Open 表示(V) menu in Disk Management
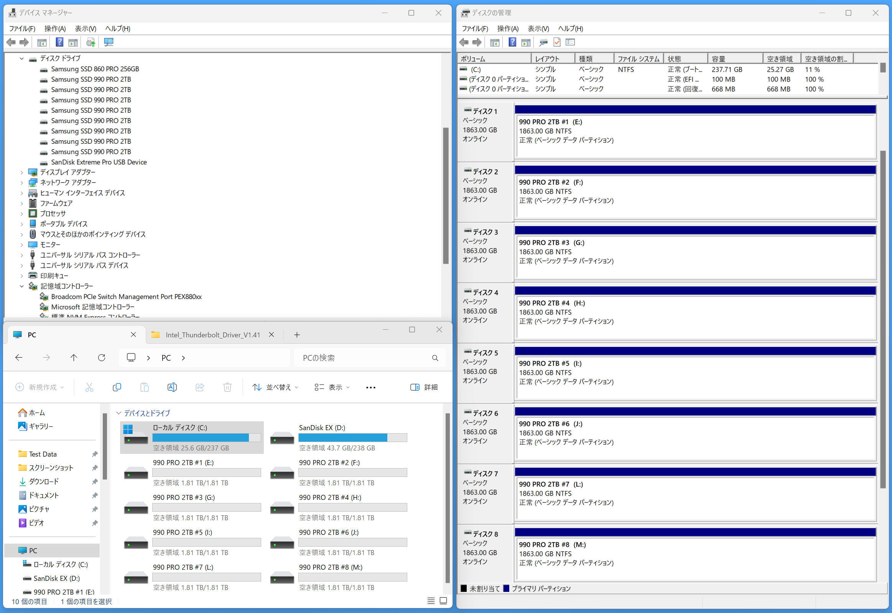The width and height of the screenshot is (892, 613). click(x=538, y=28)
